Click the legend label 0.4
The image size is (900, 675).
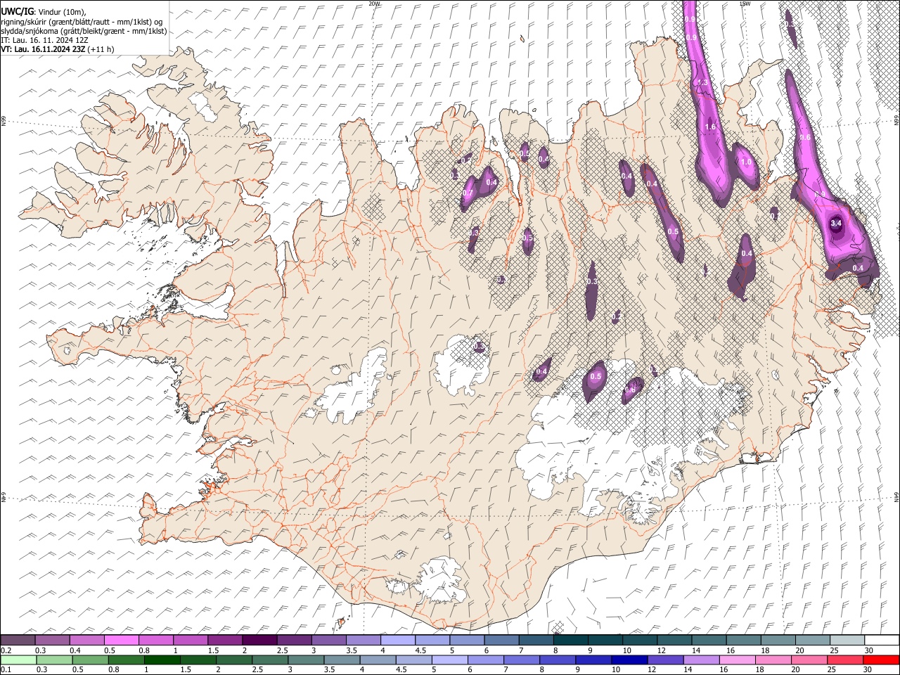click(75, 650)
